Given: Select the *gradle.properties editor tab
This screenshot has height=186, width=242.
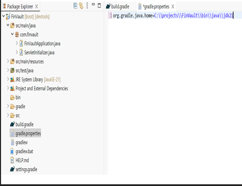Looking at the screenshot, I should pyautogui.click(x=156, y=6).
